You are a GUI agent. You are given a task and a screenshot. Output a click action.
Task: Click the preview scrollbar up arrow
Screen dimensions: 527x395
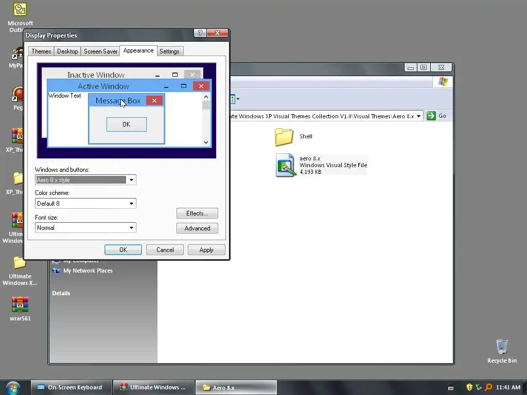click(x=206, y=97)
